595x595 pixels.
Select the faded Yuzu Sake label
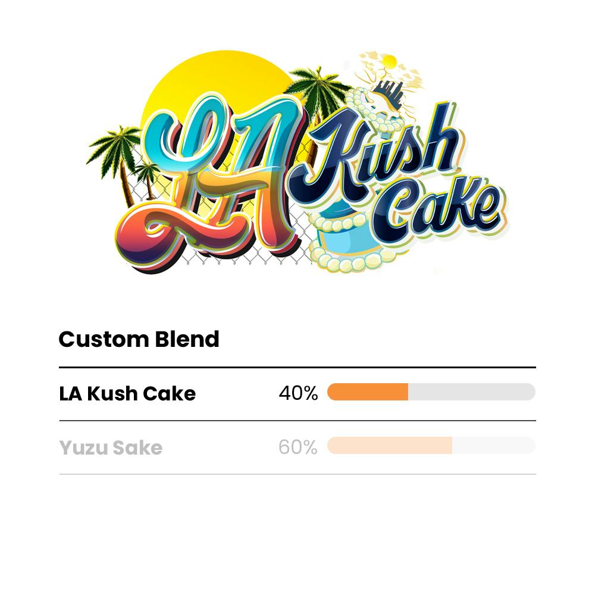(x=111, y=447)
